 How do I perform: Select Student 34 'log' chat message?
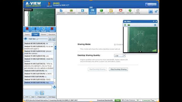(39, 82)
